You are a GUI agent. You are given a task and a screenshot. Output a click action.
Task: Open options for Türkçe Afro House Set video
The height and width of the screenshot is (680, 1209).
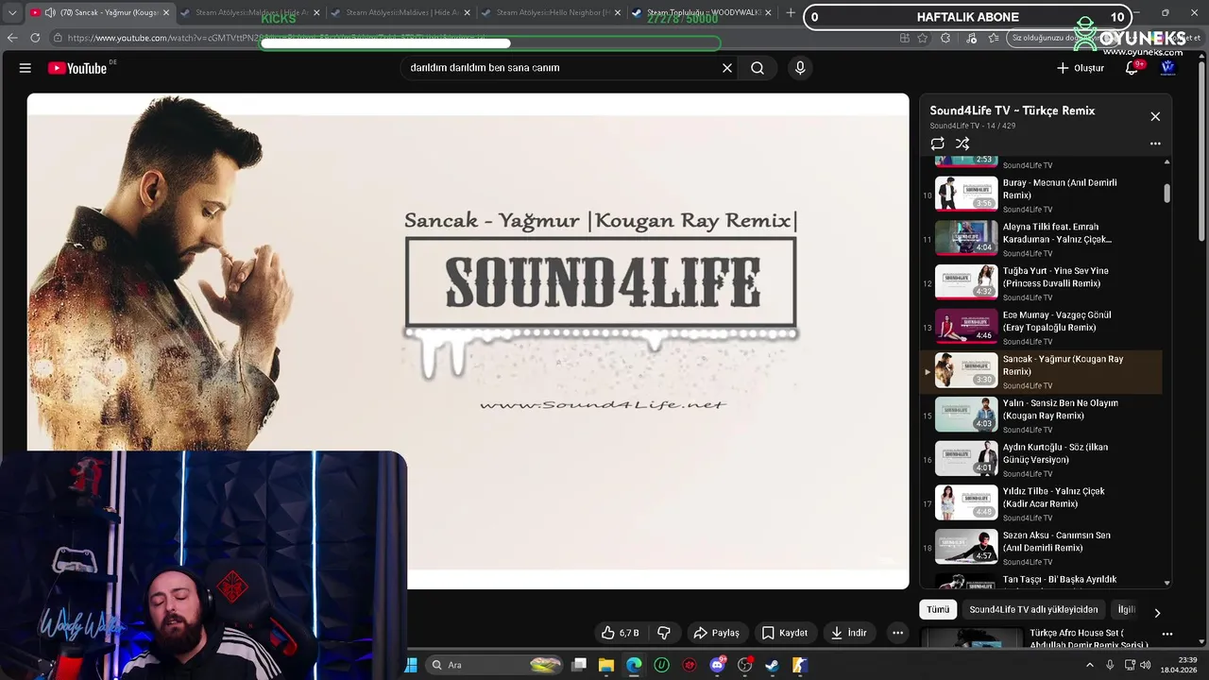coord(1167,635)
